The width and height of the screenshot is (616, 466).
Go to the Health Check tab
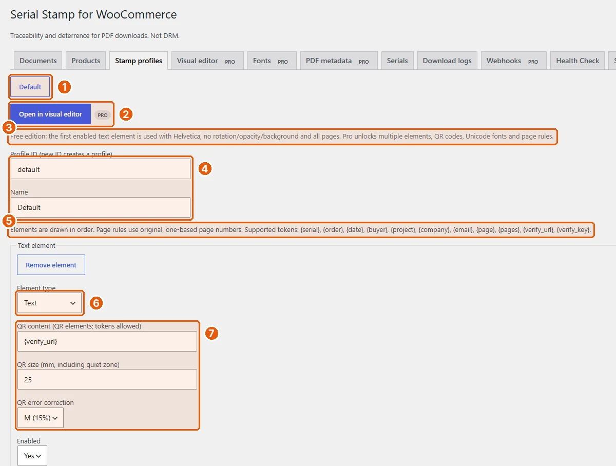[577, 61]
